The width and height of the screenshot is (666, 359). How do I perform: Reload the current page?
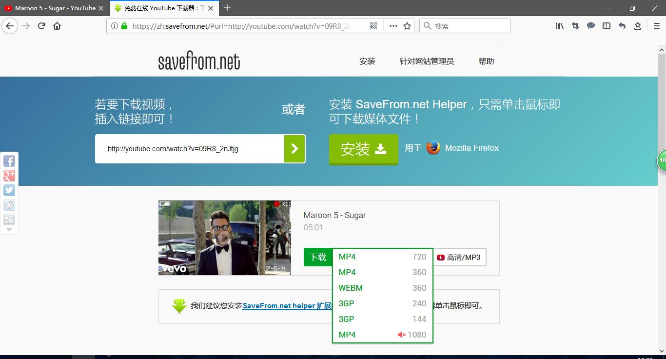(x=41, y=26)
